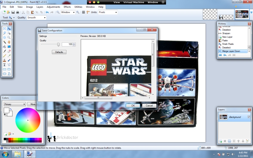
Task: Select the Magic Wand tool
Action: pyautogui.click(x=4, y=42)
